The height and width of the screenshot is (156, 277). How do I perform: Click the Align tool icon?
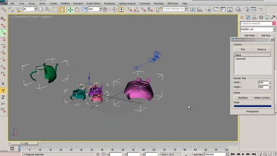(200, 10)
